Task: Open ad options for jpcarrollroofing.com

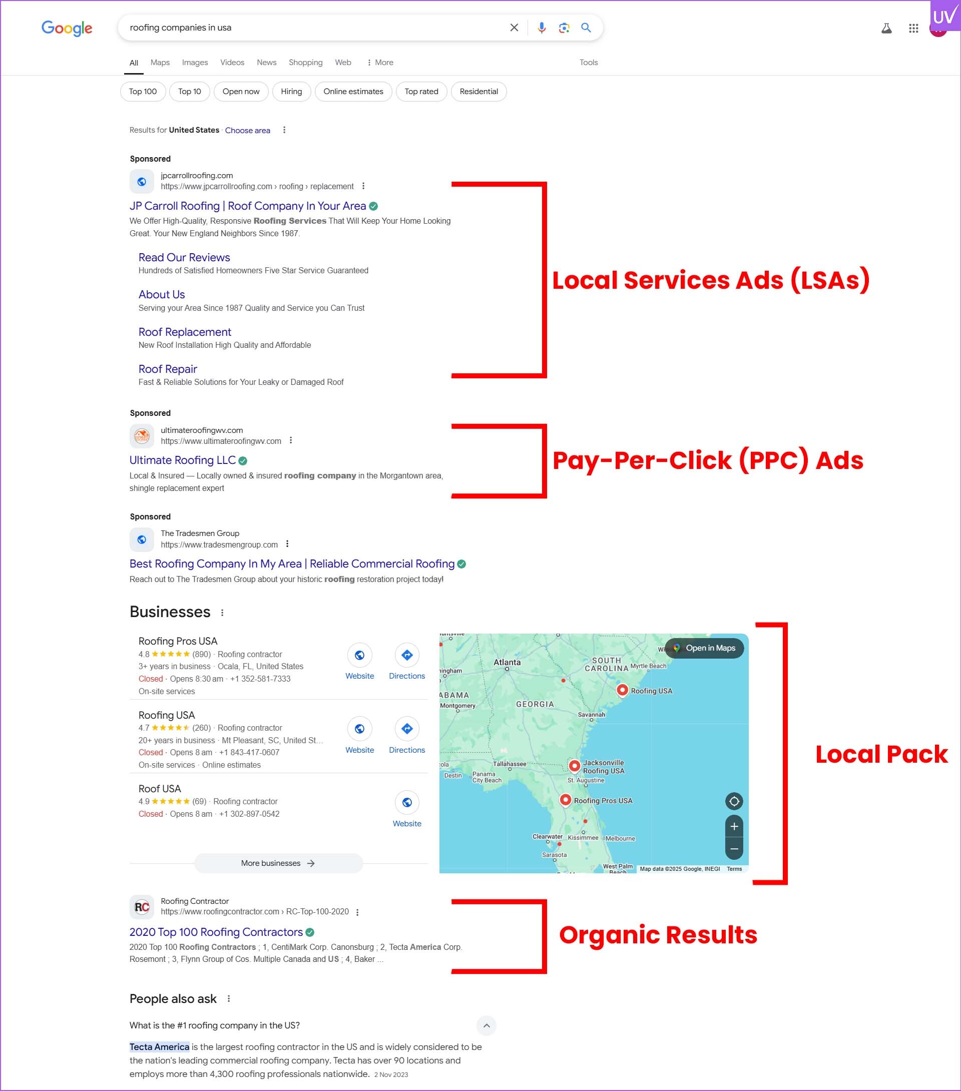Action: point(363,186)
